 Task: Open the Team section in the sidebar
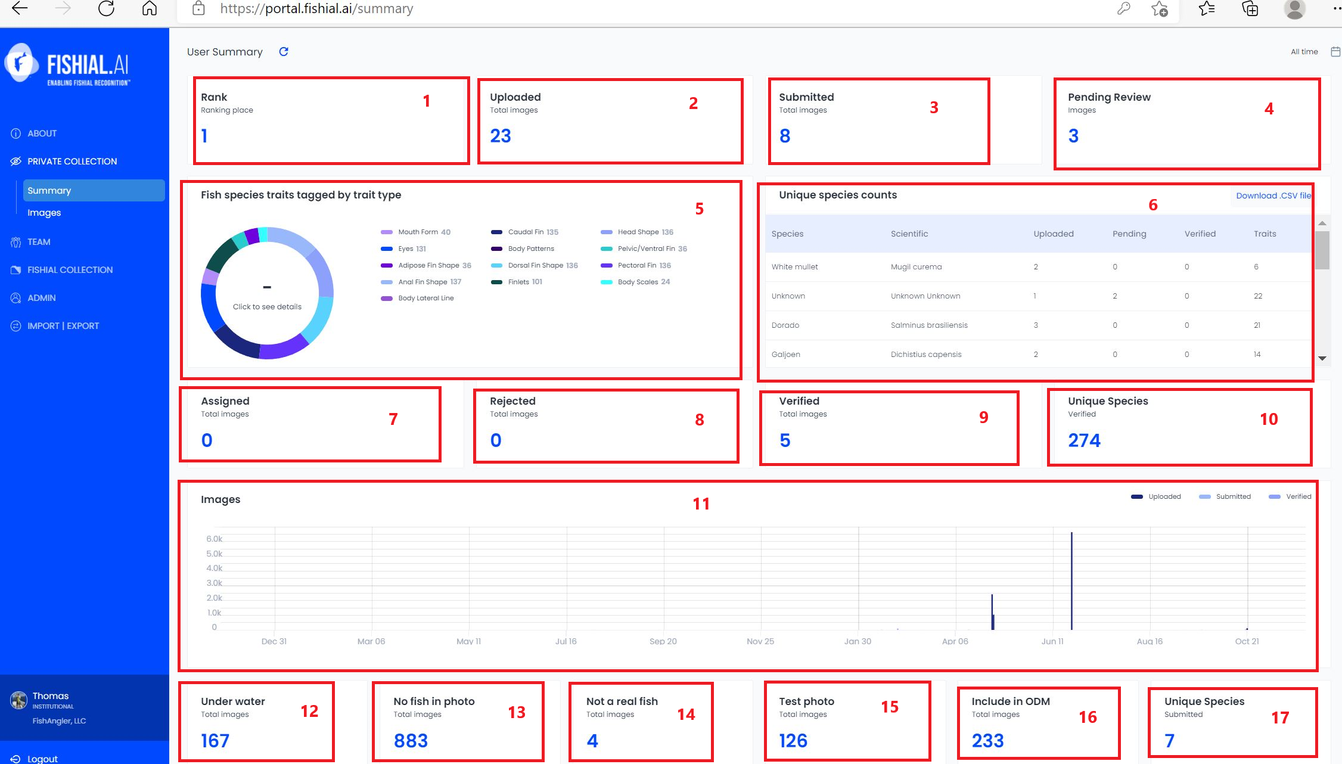pyautogui.click(x=38, y=241)
